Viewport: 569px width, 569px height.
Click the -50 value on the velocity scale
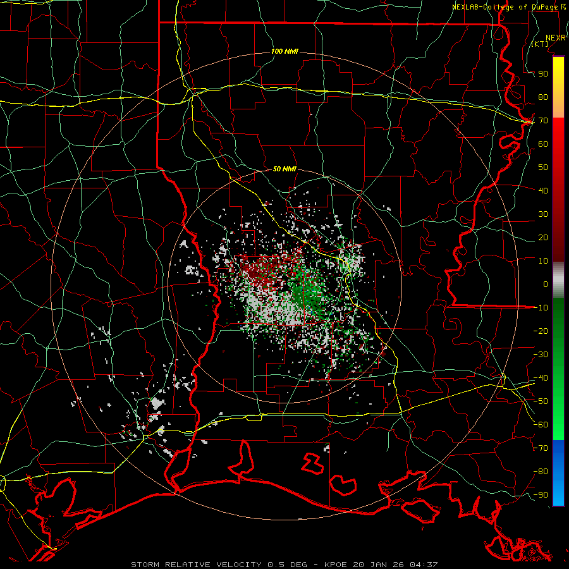pos(541,401)
